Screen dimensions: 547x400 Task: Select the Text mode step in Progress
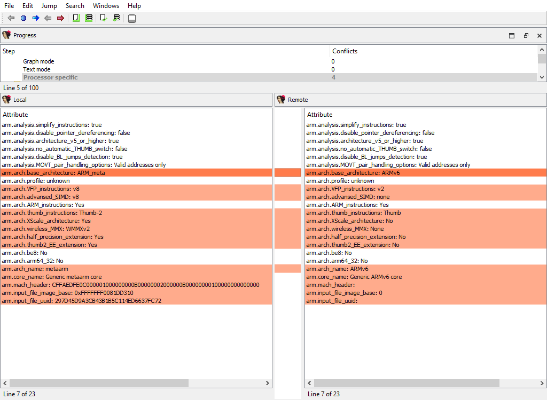[37, 69]
